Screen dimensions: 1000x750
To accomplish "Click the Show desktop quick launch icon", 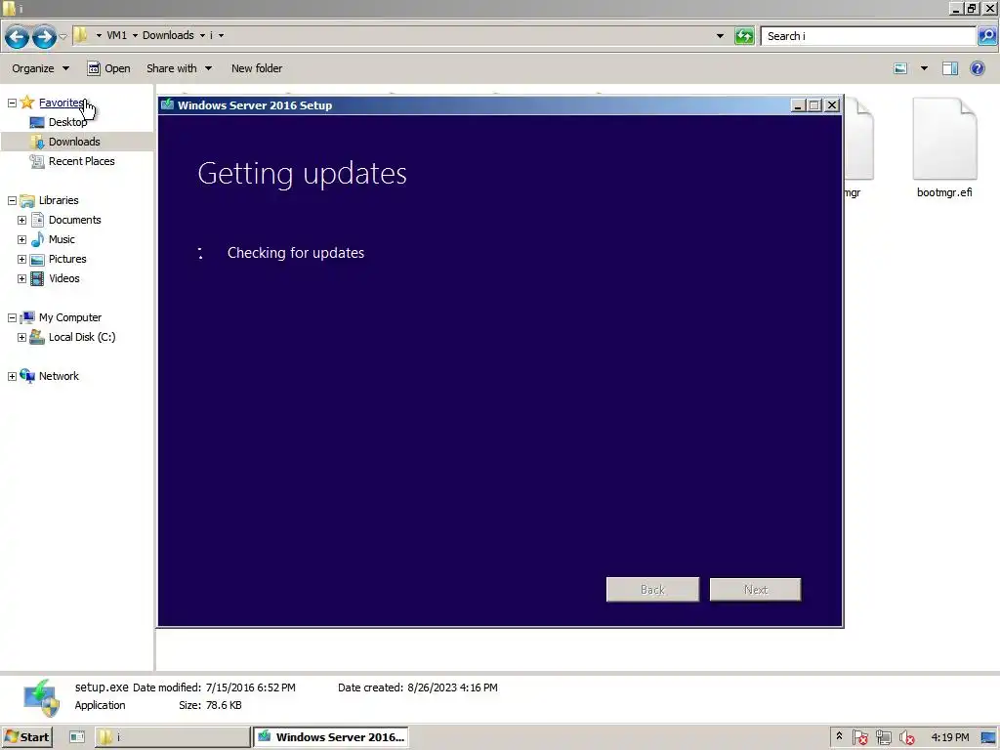I will [77, 737].
